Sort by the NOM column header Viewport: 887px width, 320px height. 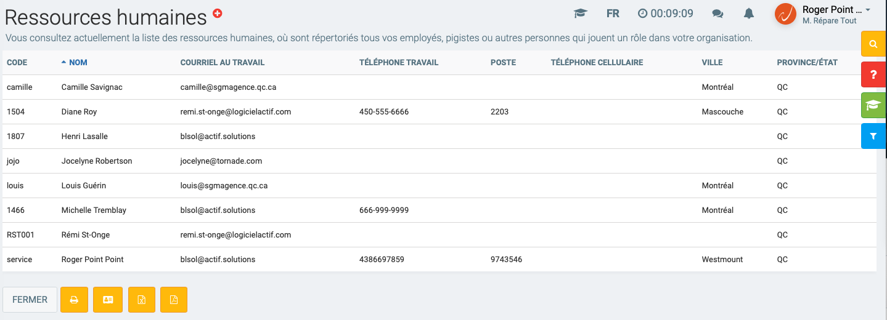point(78,63)
